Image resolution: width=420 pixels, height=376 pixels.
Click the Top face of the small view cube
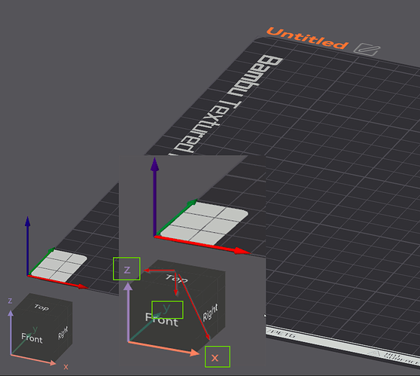(x=41, y=307)
